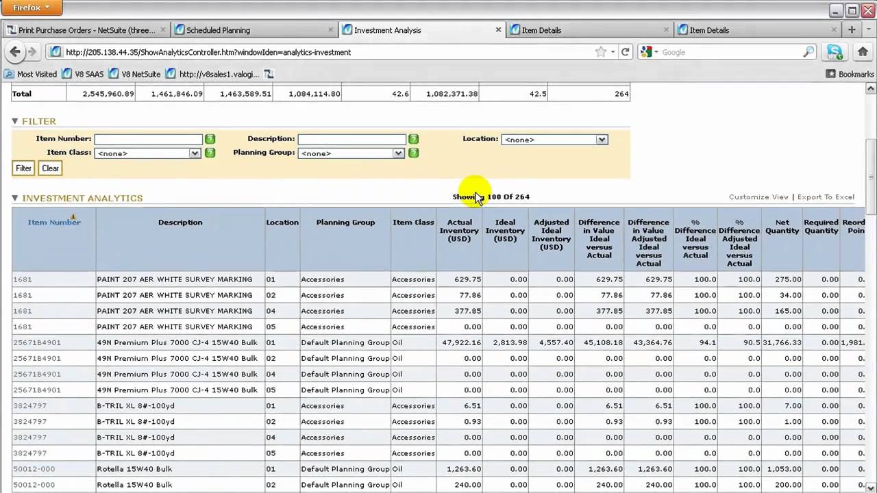Close the Investment Analysis tab
Image resolution: width=877 pixels, height=493 pixels.
[x=499, y=30]
